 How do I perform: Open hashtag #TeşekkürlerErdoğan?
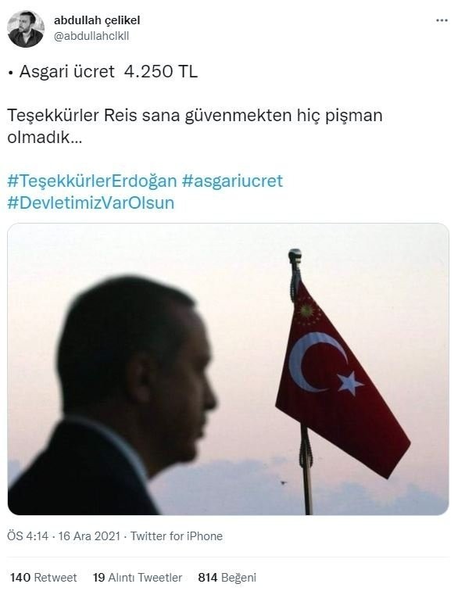point(92,181)
